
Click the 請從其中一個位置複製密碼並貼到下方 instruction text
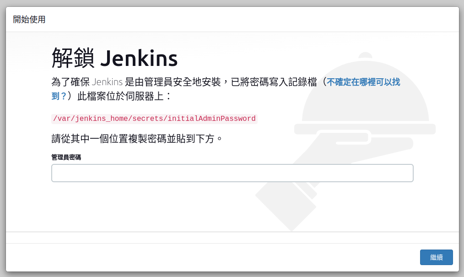pyautogui.click(x=137, y=138)
